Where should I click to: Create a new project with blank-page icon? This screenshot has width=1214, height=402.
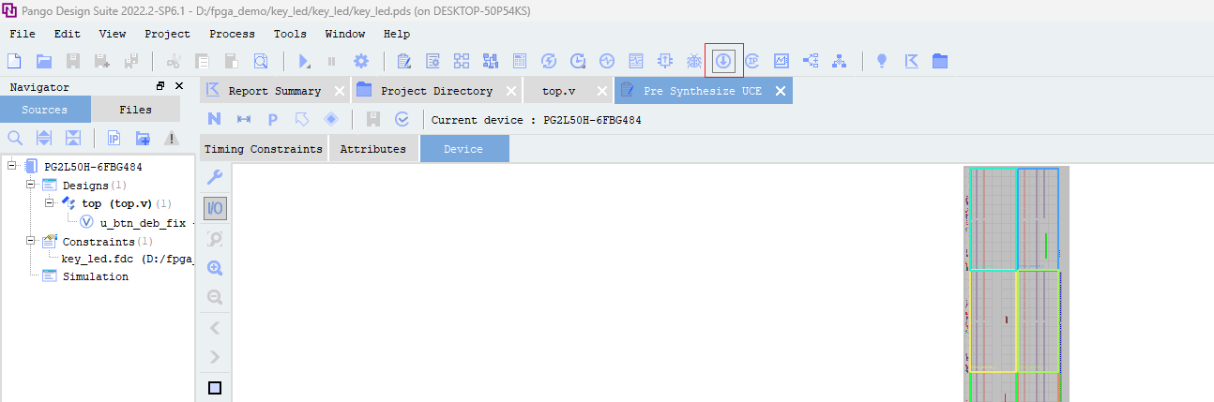click(x=14, y=61)
